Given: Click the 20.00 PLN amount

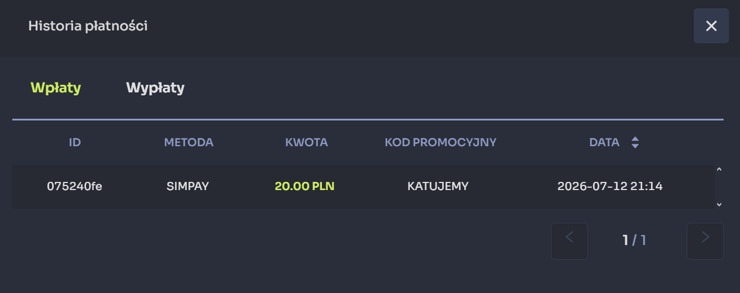Looking at the screenshot, I should point(304,187).
